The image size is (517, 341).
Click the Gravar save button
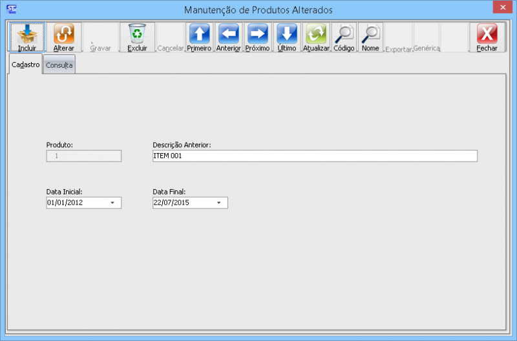[100, 39]
